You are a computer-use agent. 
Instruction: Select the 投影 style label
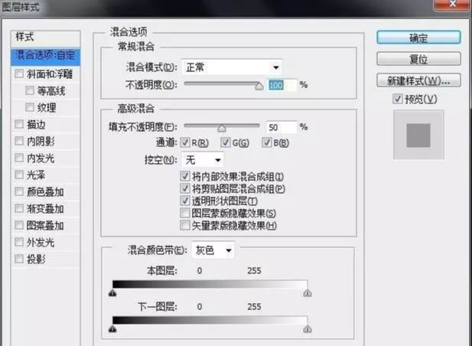tap(36, 259)
